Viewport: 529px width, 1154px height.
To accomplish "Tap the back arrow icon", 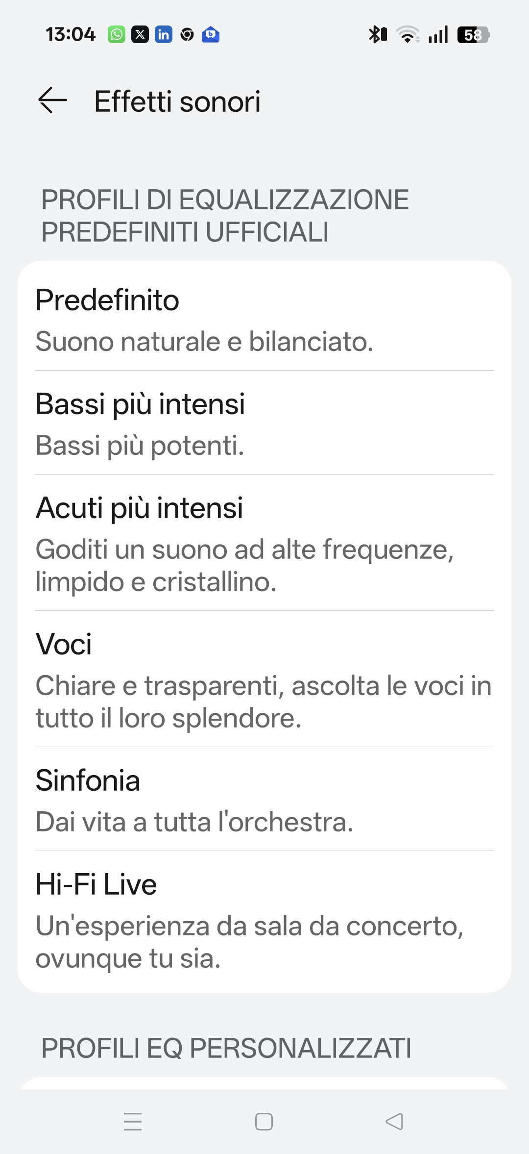I will tap(53, 100).
